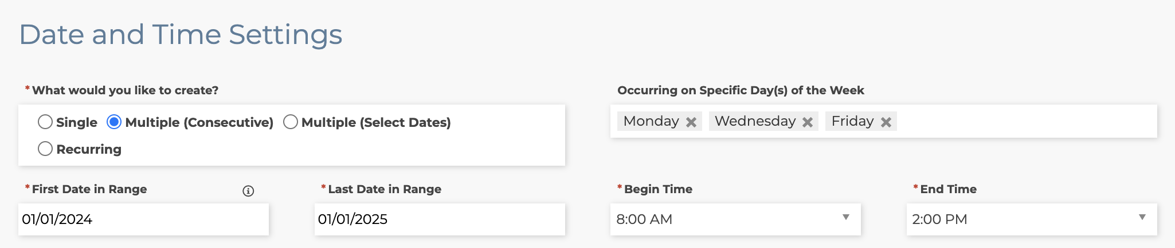This screenshot has width=1175, height=248.
Task: Click the Date and Time Settings heading
Action: tap(181, 34)
